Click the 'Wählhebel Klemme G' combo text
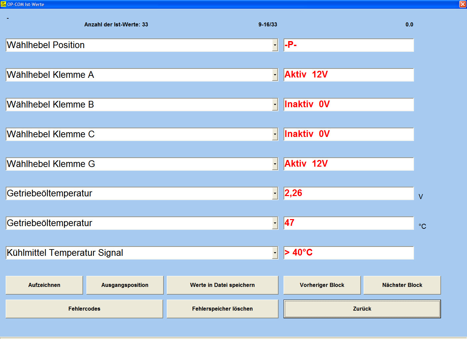The width and height of the screenshot is (467, 339). click(51, 164)
